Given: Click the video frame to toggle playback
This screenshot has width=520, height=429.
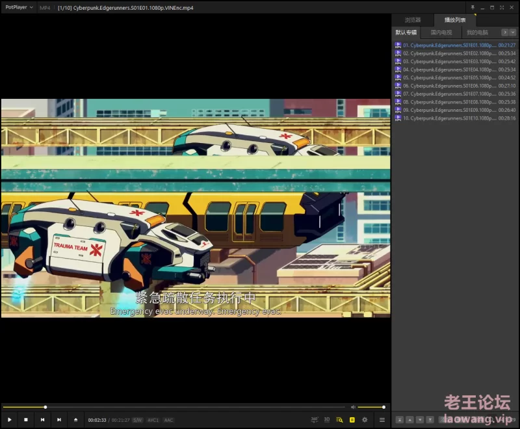Looking at the screenshot, I should pos(196,208).
